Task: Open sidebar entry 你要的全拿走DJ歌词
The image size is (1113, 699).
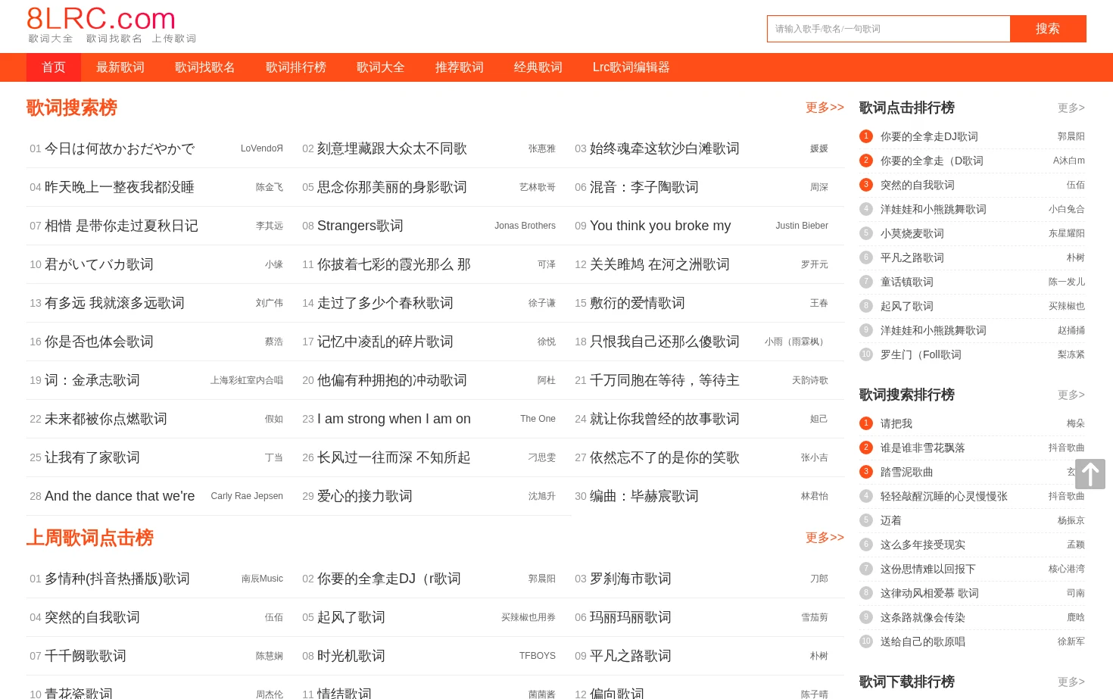Action: pos(929,136)
